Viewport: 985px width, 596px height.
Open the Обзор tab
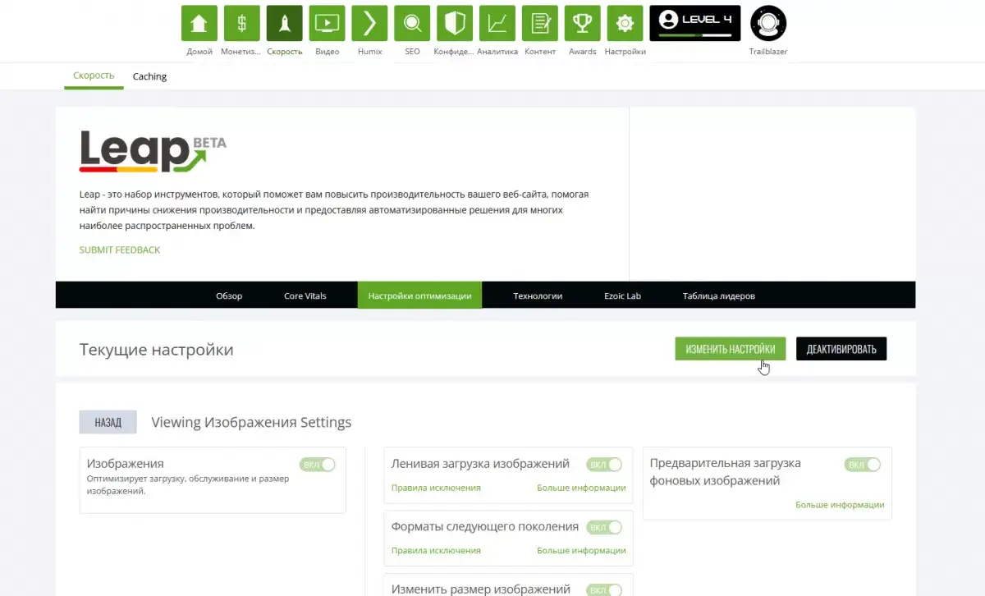[x=229, y=296]
